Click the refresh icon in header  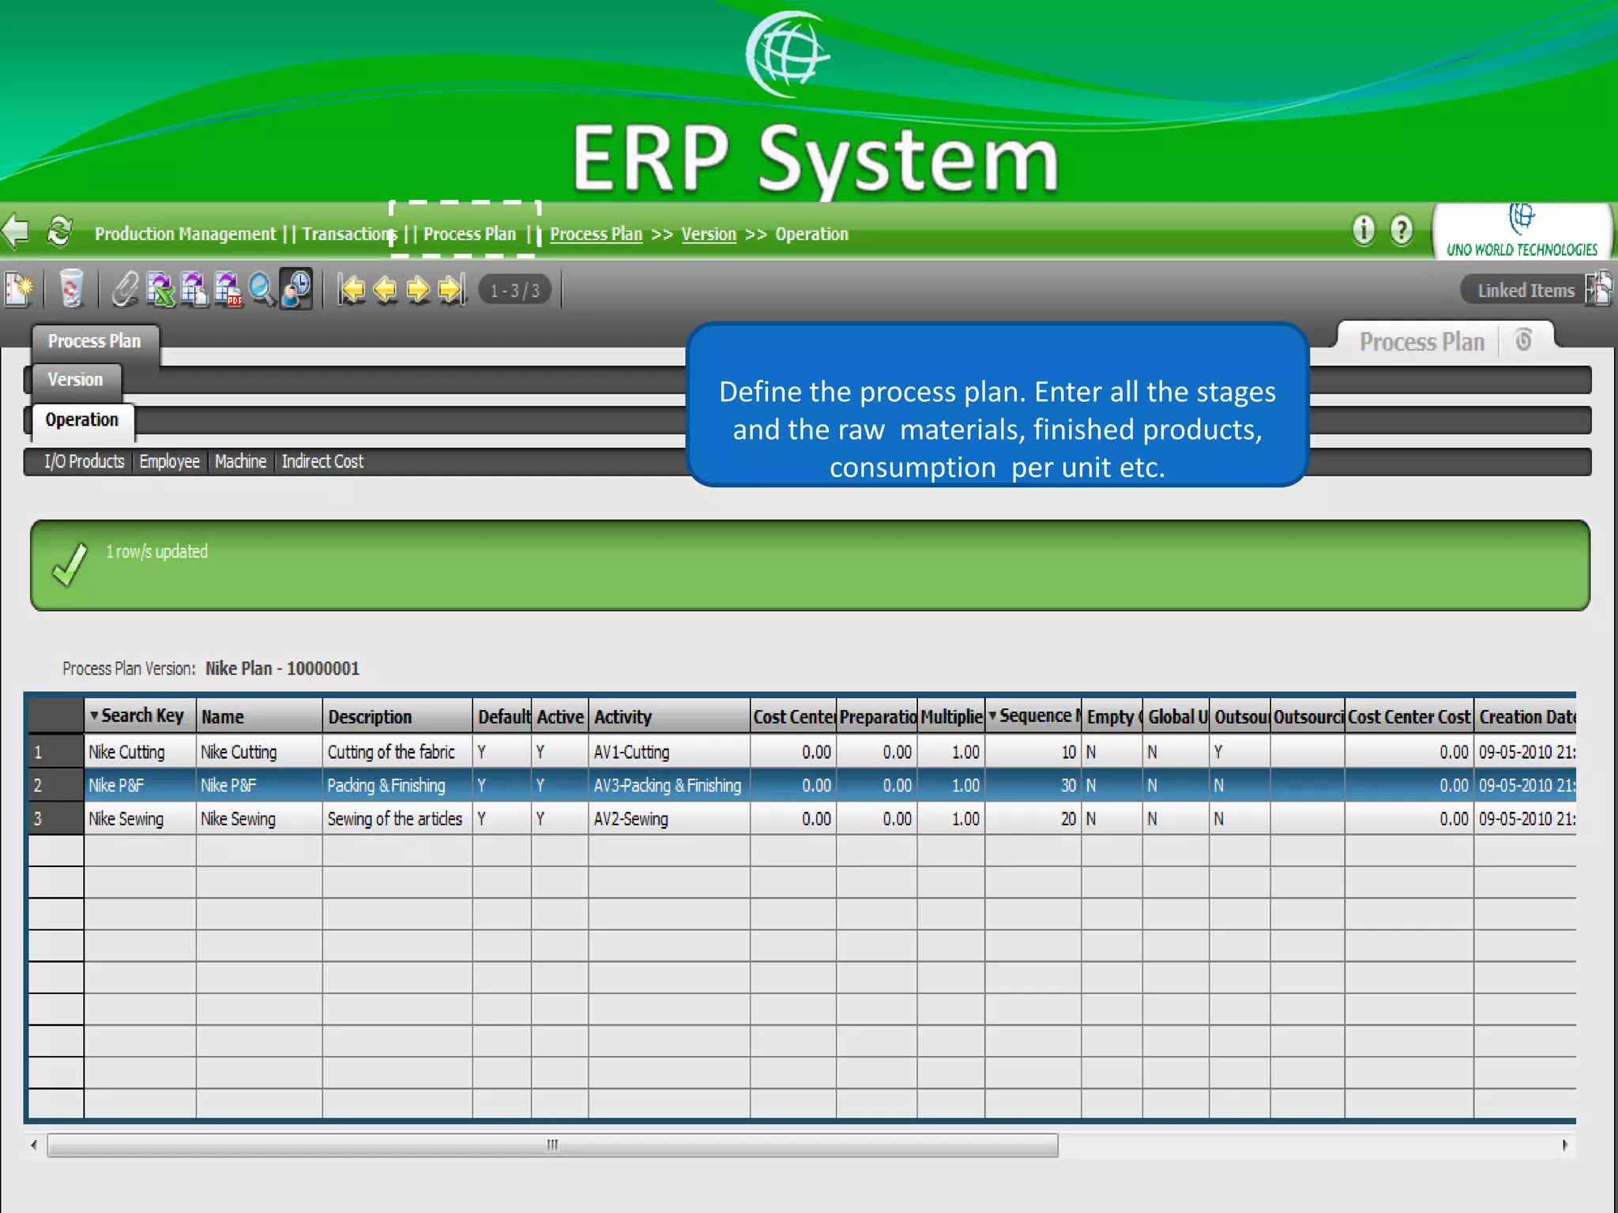coord(59,231)
